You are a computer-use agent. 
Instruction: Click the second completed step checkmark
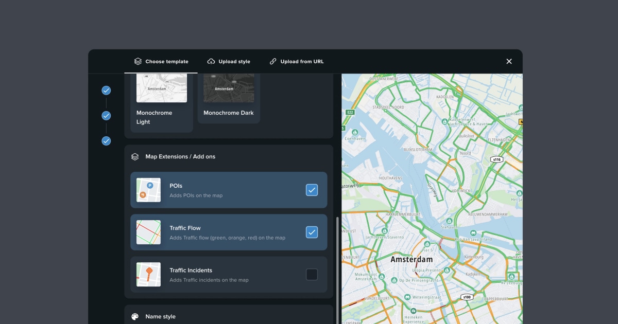point(106,116)
